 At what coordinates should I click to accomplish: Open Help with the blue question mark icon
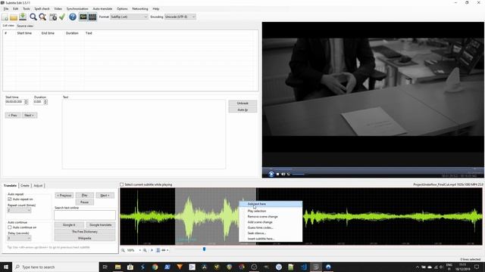click(73, 17)
